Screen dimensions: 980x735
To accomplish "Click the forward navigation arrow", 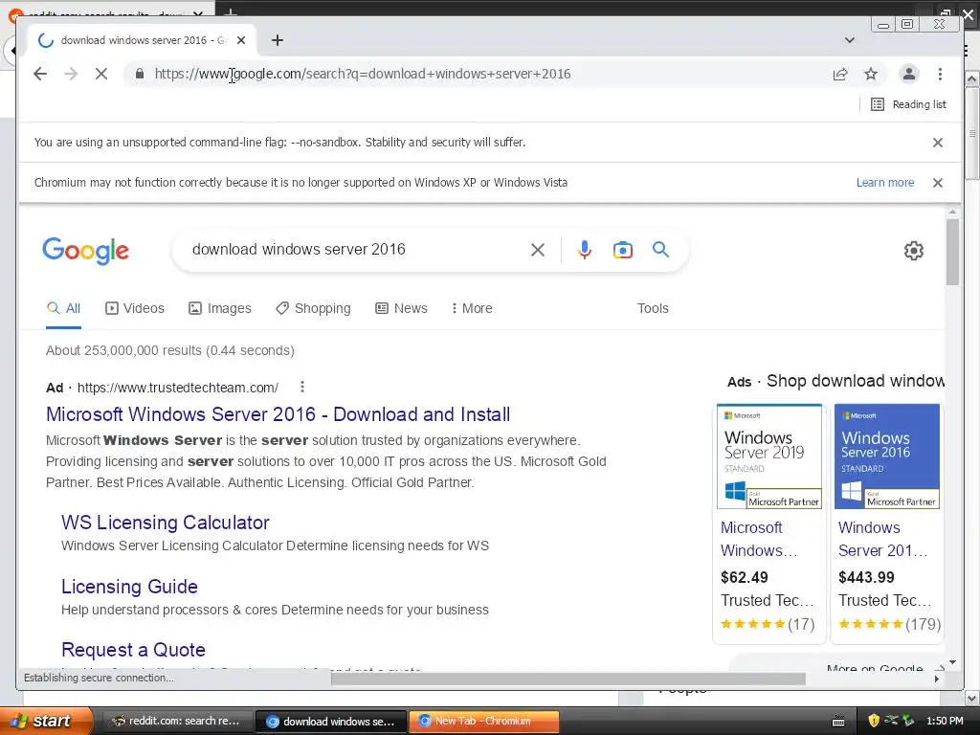I will [71, 74].
